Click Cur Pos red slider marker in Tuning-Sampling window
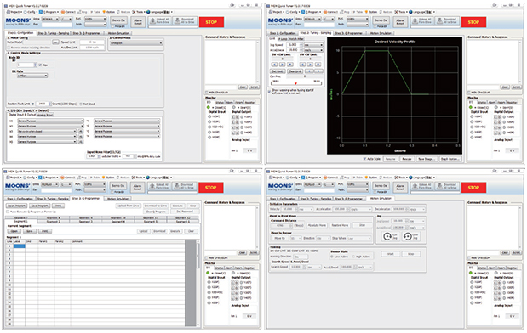 point(295,83)
